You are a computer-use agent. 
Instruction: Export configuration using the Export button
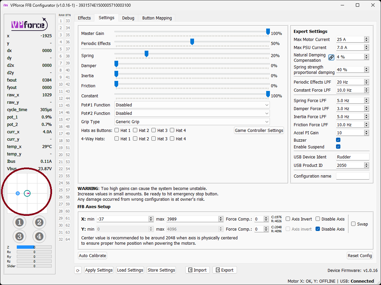coord(225,270)
